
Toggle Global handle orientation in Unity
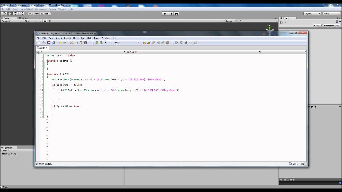[46, 14]
